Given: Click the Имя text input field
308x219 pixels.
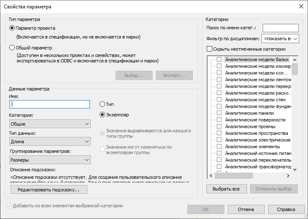Looking at the screenshot, I should point(50,104).
